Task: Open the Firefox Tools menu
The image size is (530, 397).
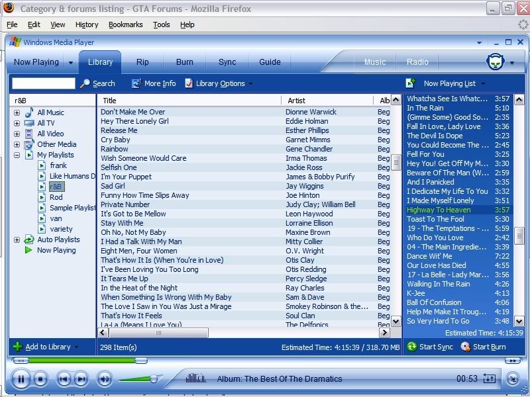Action: (161, 24)
